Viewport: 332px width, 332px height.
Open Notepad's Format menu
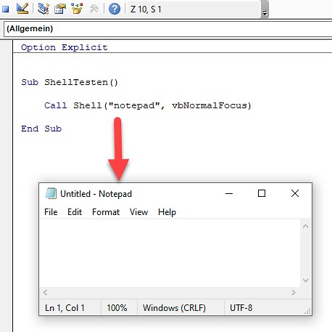[x=106, y=212]
